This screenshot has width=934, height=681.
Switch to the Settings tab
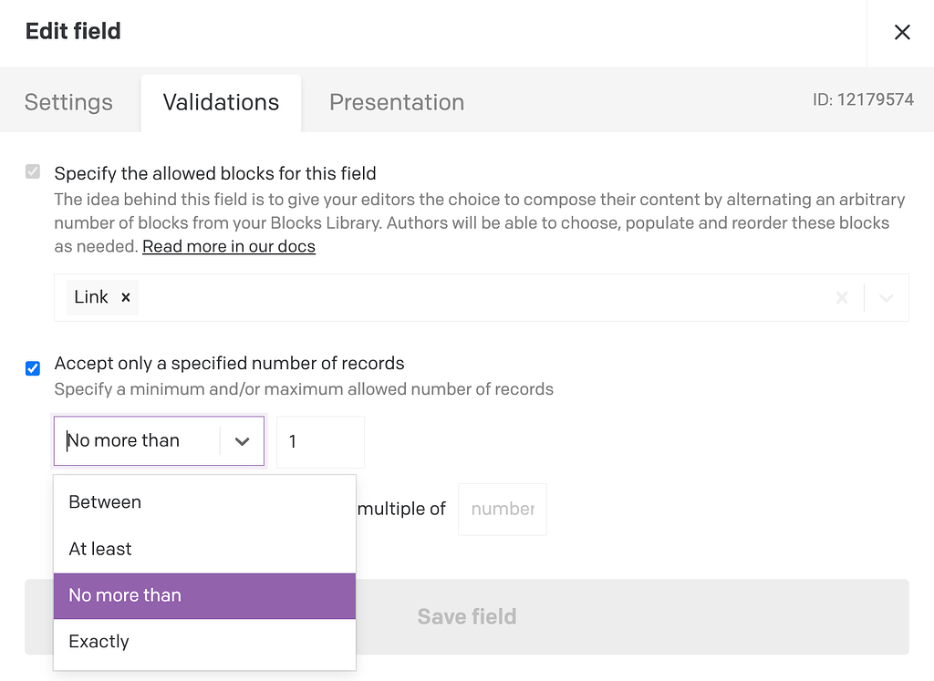68,102
